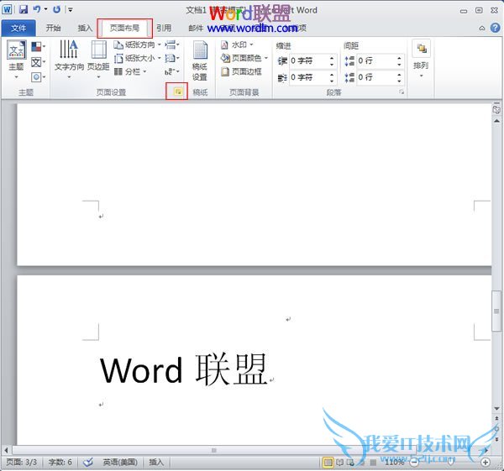The height and width of the screenshot is (471, 504).
Task: Click horizontal scrollbar left arrow
Action: pos(6,450)
